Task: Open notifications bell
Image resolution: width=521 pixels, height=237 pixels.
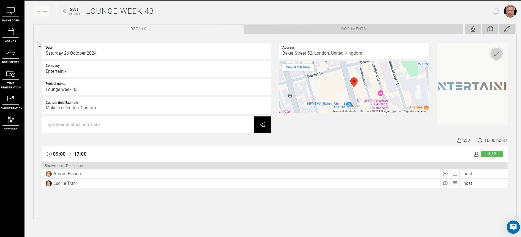Action: (496, 12)
